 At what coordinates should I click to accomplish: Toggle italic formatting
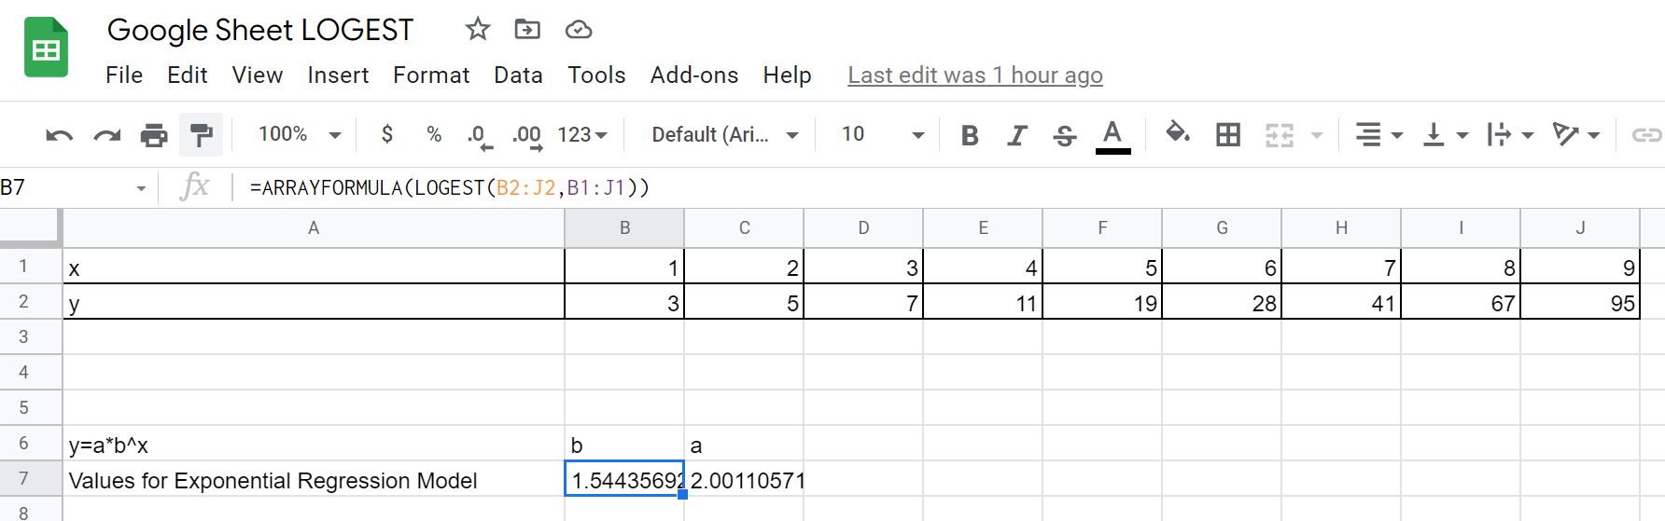(1017, 135)
